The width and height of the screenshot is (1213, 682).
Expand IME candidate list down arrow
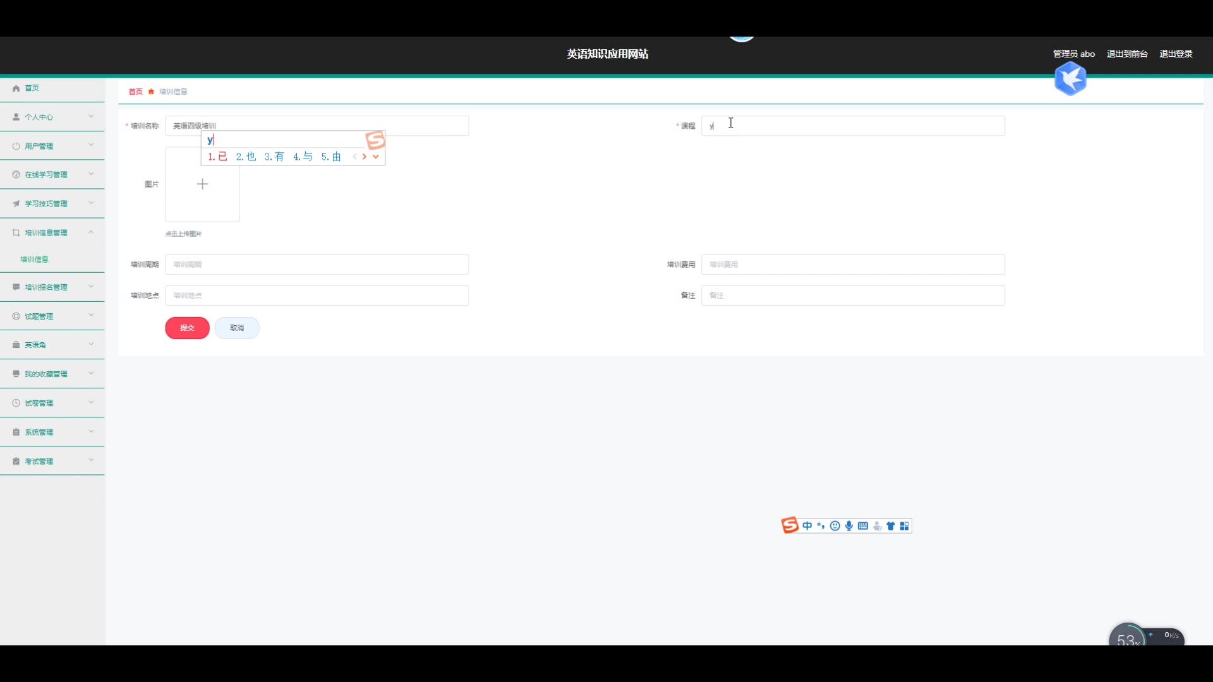(376, 157)
